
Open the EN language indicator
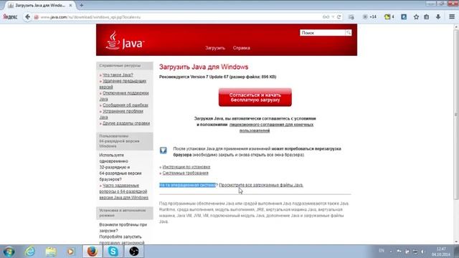(382, 251)
